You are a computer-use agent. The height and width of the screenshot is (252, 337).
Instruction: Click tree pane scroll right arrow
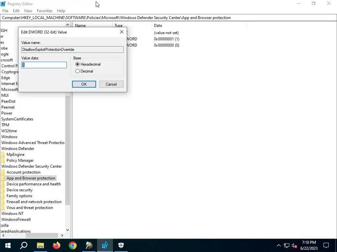[x=62, y=235]
